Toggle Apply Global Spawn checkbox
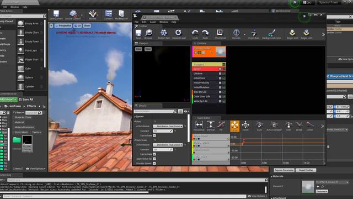Image resolution: width=353 pixels, height=199 pixels. pos(154,159)
